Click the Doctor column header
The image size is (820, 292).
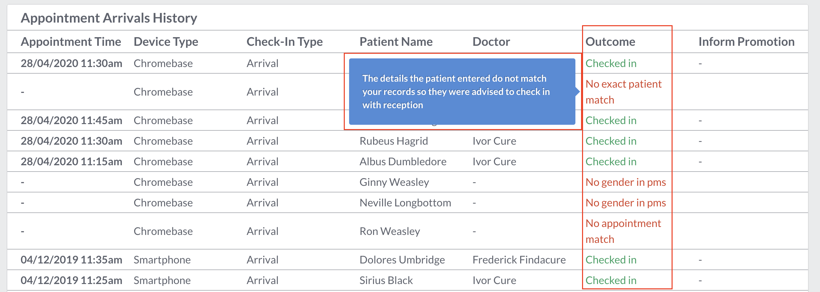(x=491, y=42)
